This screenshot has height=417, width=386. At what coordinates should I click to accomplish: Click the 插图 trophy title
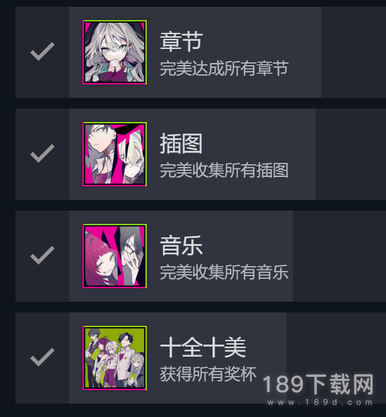[x=182, y=143]
